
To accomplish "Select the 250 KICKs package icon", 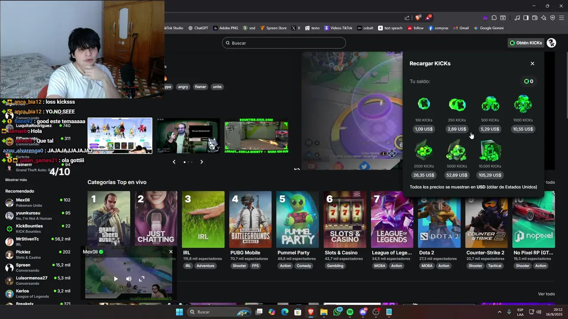I will point(457,105).
